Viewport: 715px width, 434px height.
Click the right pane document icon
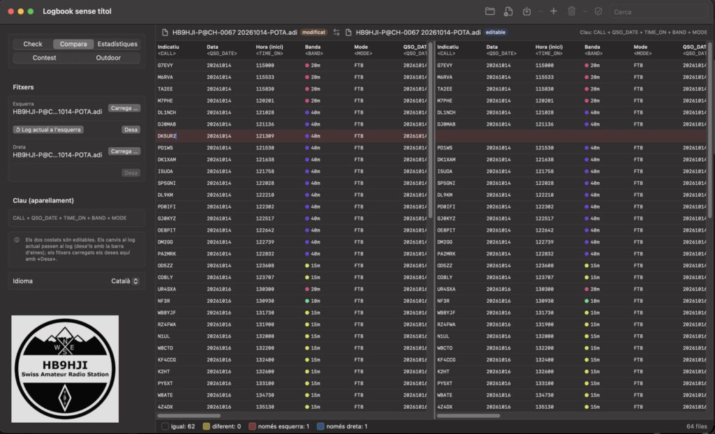click(348, 32)
